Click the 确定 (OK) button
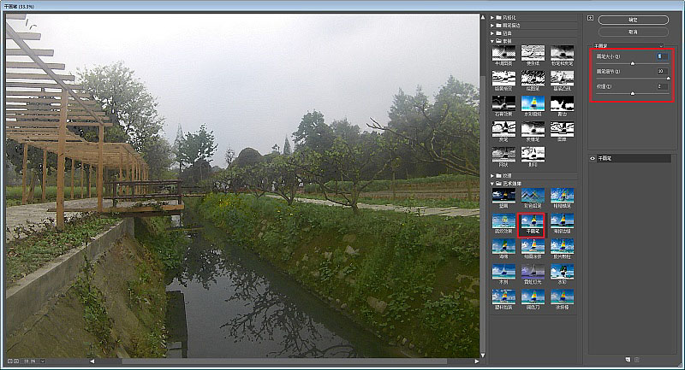 (x=633, y=20)
